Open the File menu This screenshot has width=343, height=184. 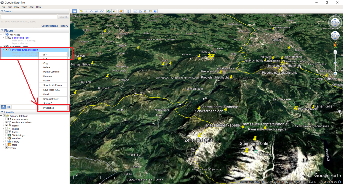coord(3,7)
